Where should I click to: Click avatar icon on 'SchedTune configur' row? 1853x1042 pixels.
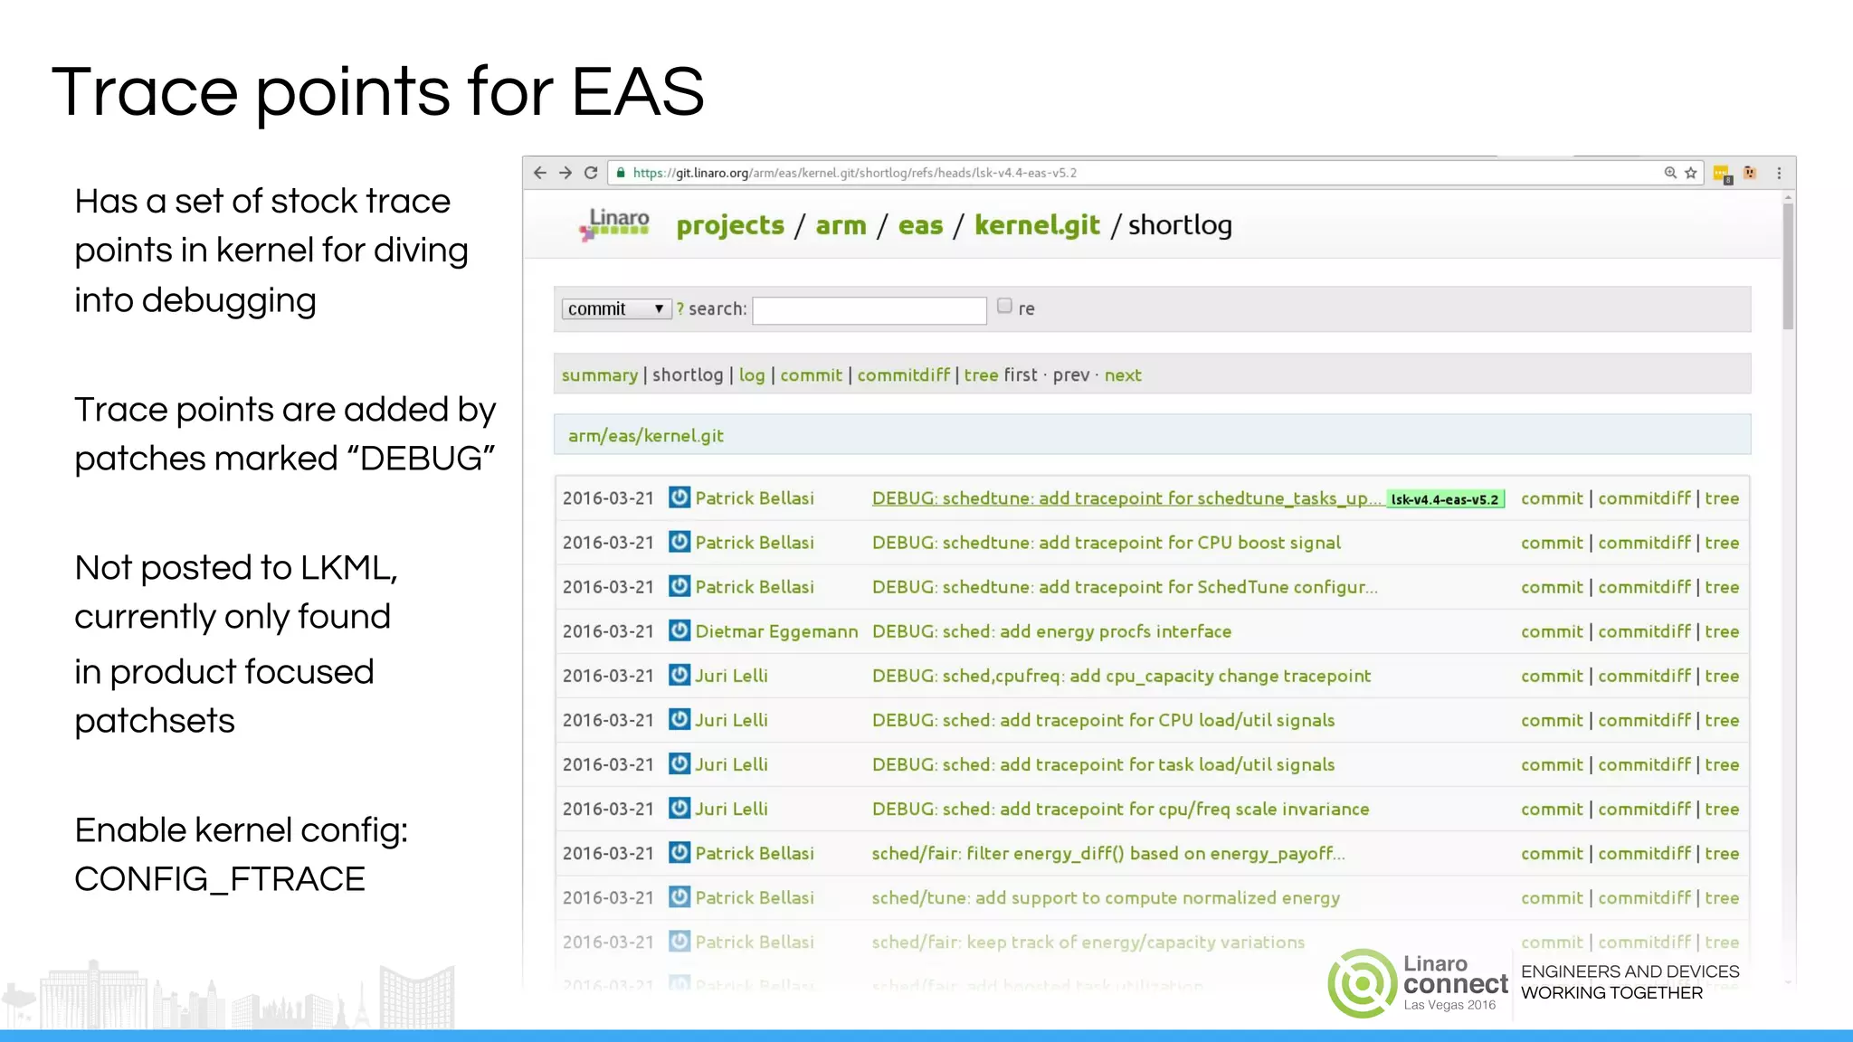[679, 586]
